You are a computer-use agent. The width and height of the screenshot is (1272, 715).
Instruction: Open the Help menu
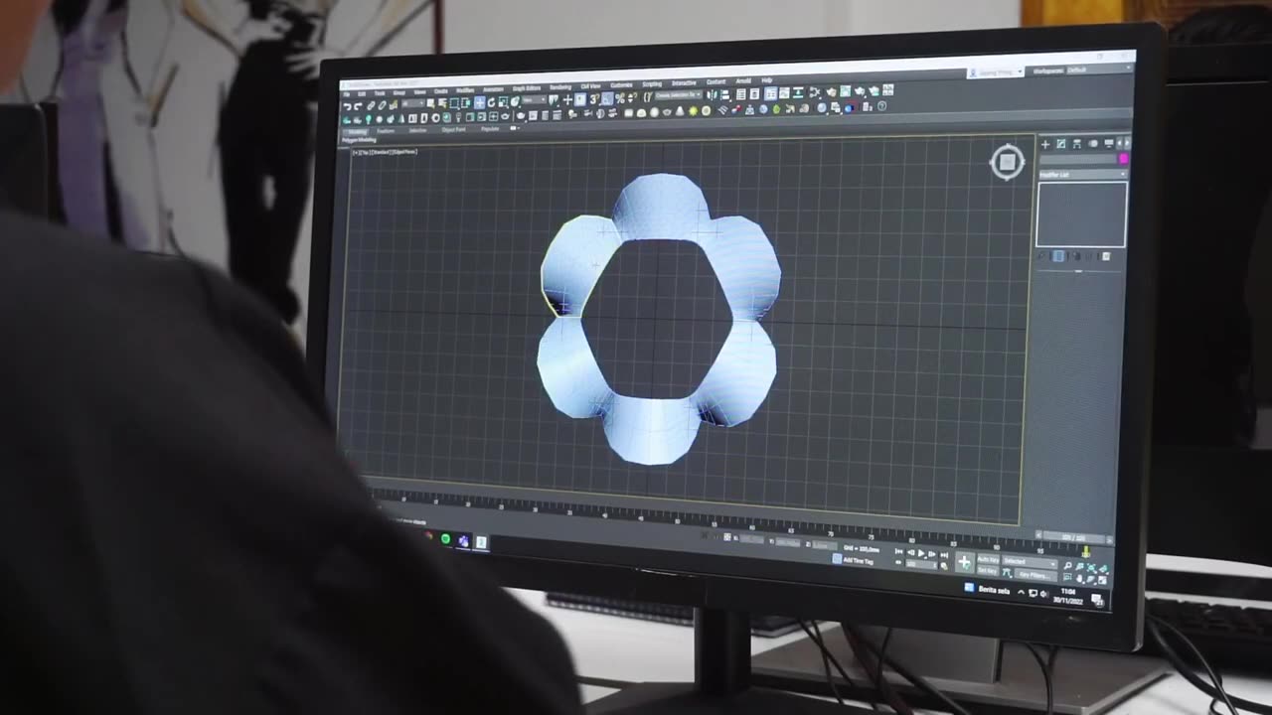pos(767,79)
